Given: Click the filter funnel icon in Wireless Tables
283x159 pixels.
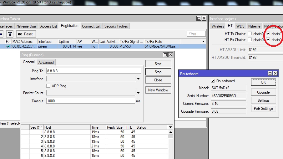Looking at the screenshot, I should tap(10, 34).
